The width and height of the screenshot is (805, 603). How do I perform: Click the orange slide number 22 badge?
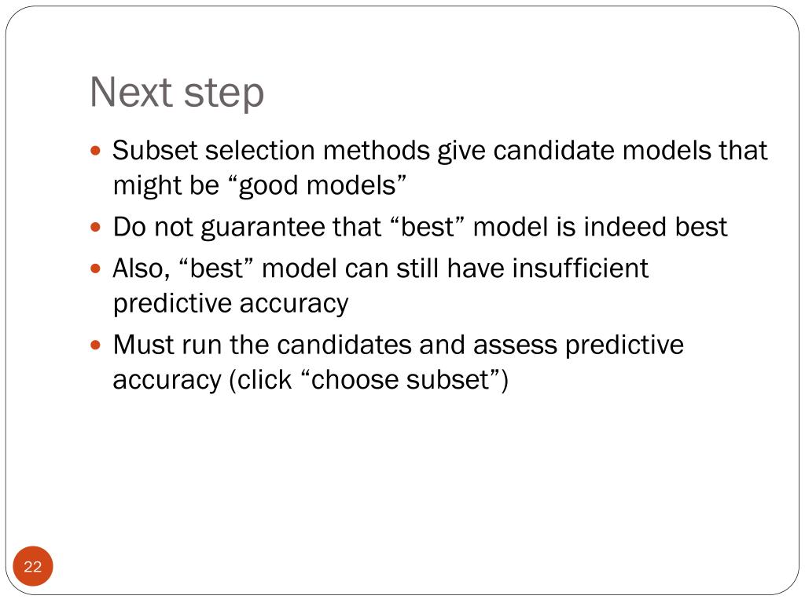(33, 566)
